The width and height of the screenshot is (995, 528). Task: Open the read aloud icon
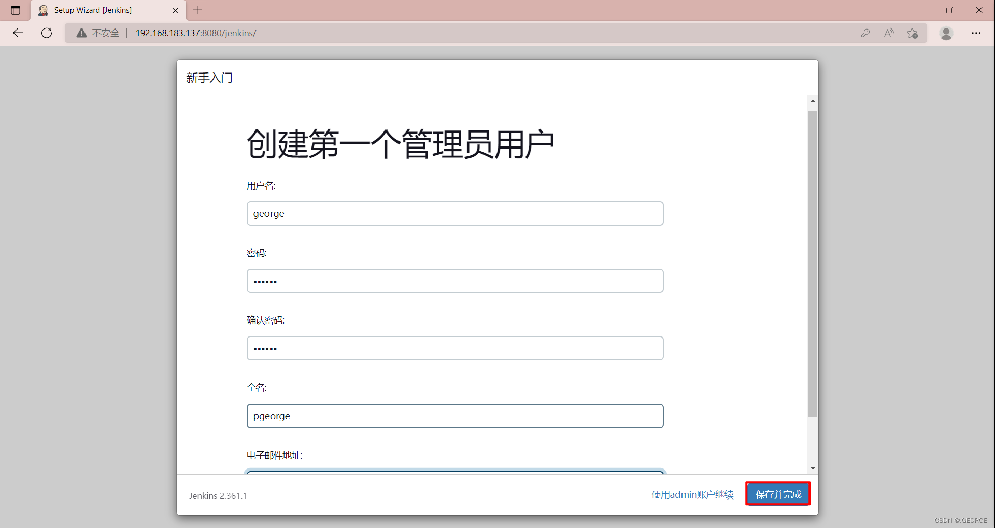[x=889, y=33]
